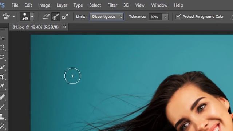This screenshot has height=131, width=233.
Task: Open the Select menu
Action: [x=95, y=5]
